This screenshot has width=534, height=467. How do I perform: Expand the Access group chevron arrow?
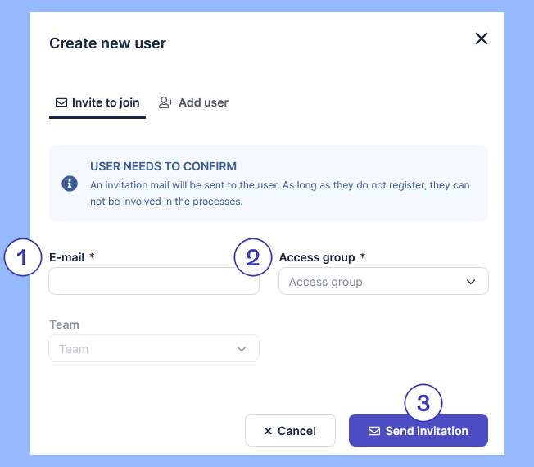[x=471, y=282]
